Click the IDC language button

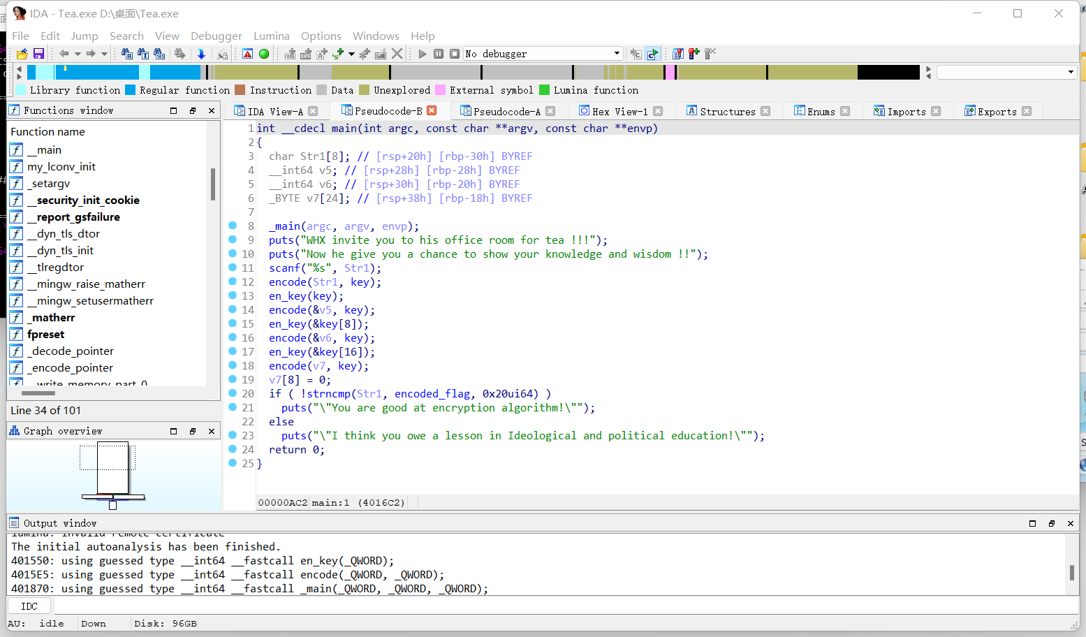29,606
